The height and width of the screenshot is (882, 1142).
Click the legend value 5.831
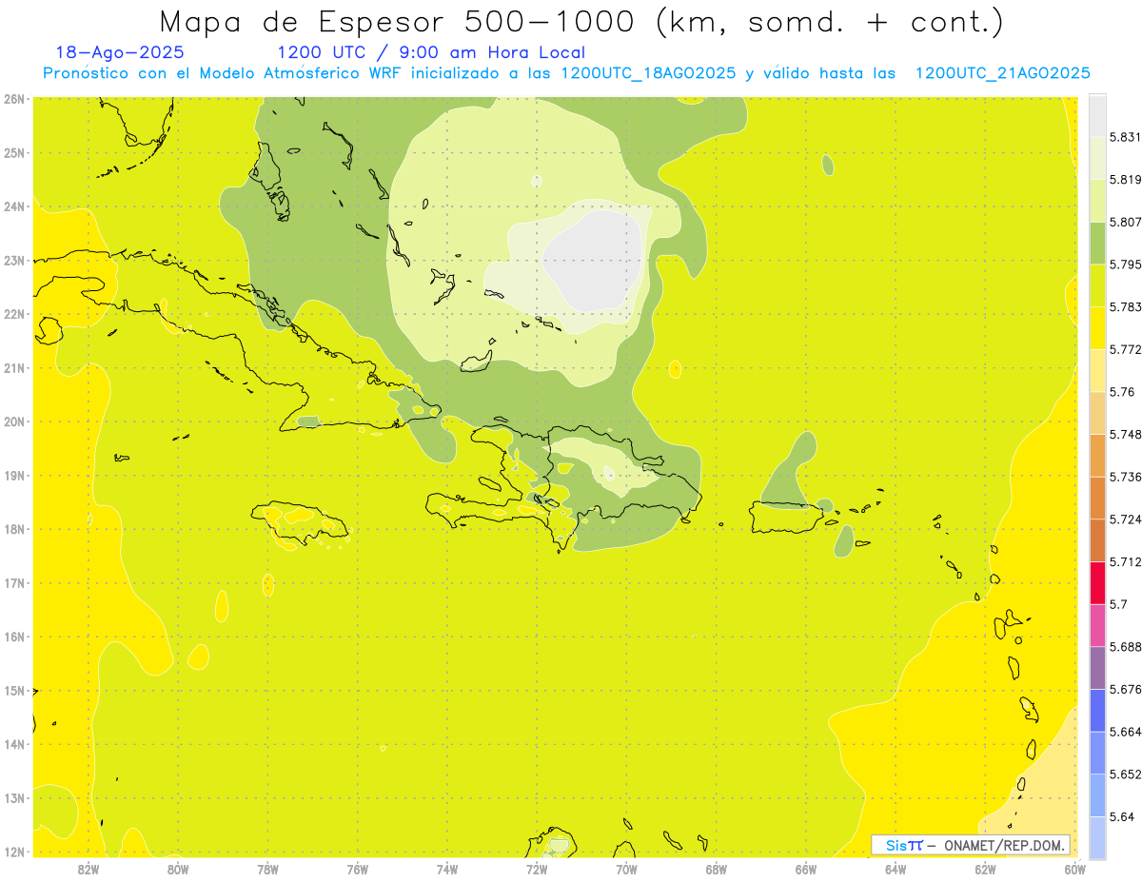click(x=1125, y=137)
